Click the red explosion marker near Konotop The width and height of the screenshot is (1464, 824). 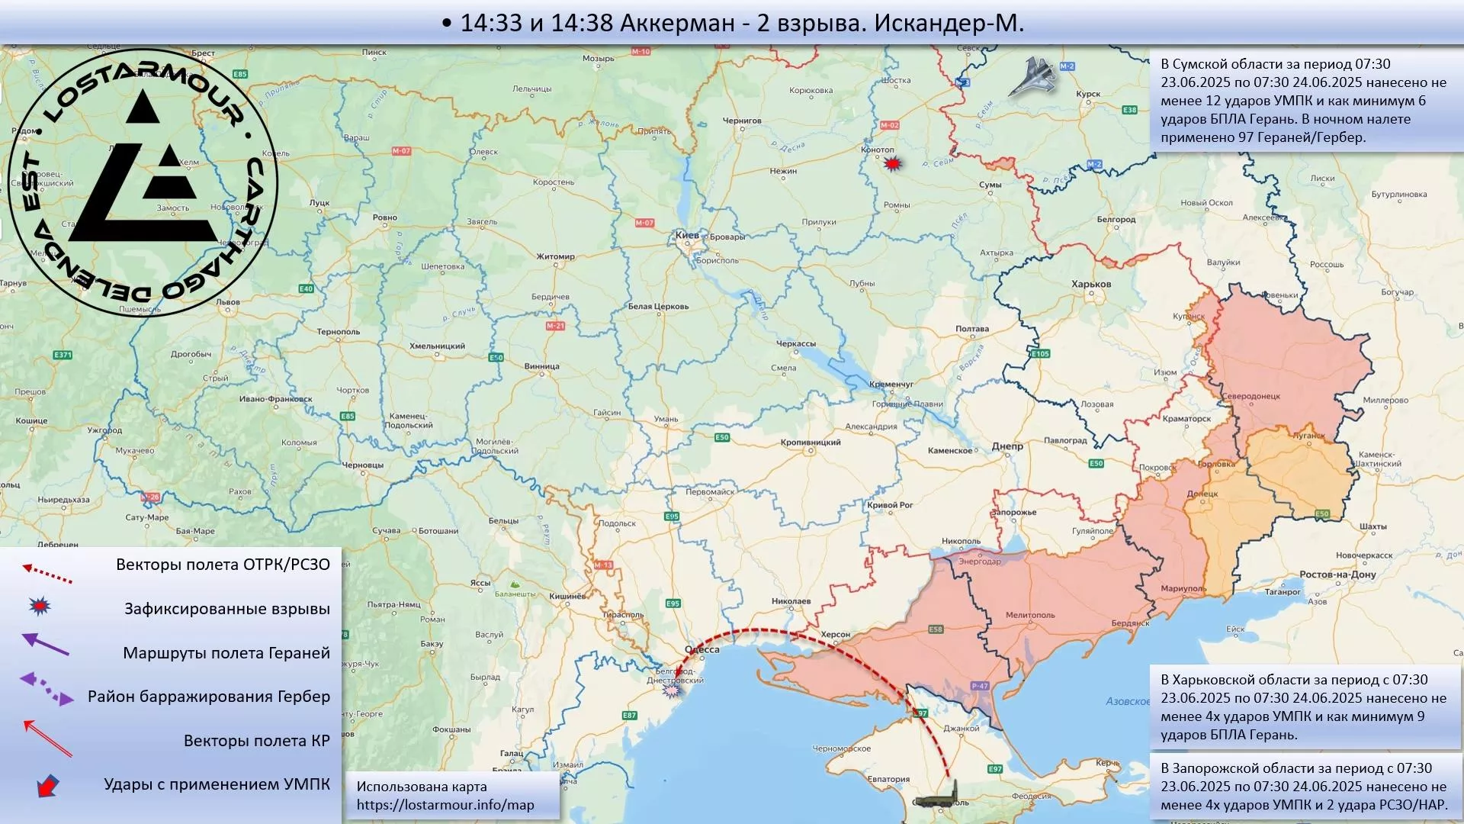892,163
